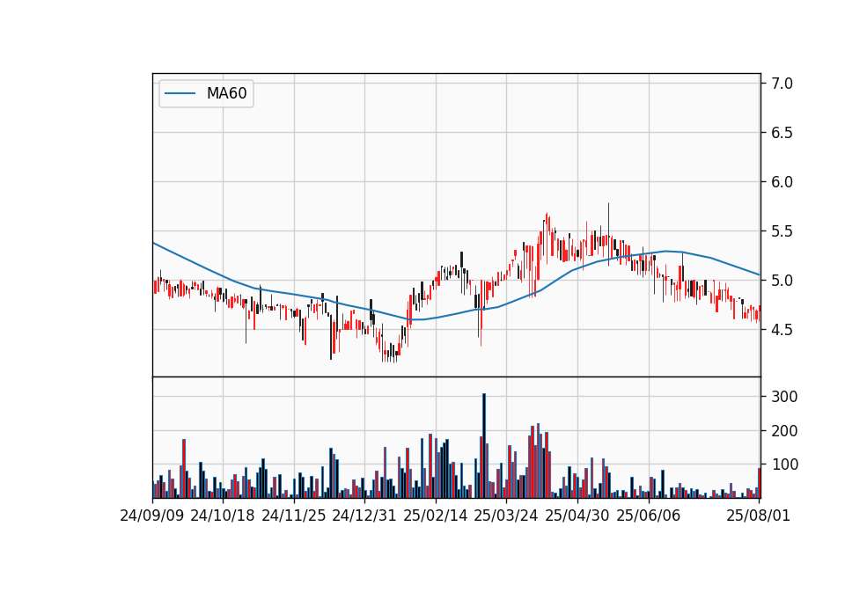The image size is (845, 607).
Task: Click the tallest volume bar above 300
Action: pyautogui.click(x=484, y=446)
